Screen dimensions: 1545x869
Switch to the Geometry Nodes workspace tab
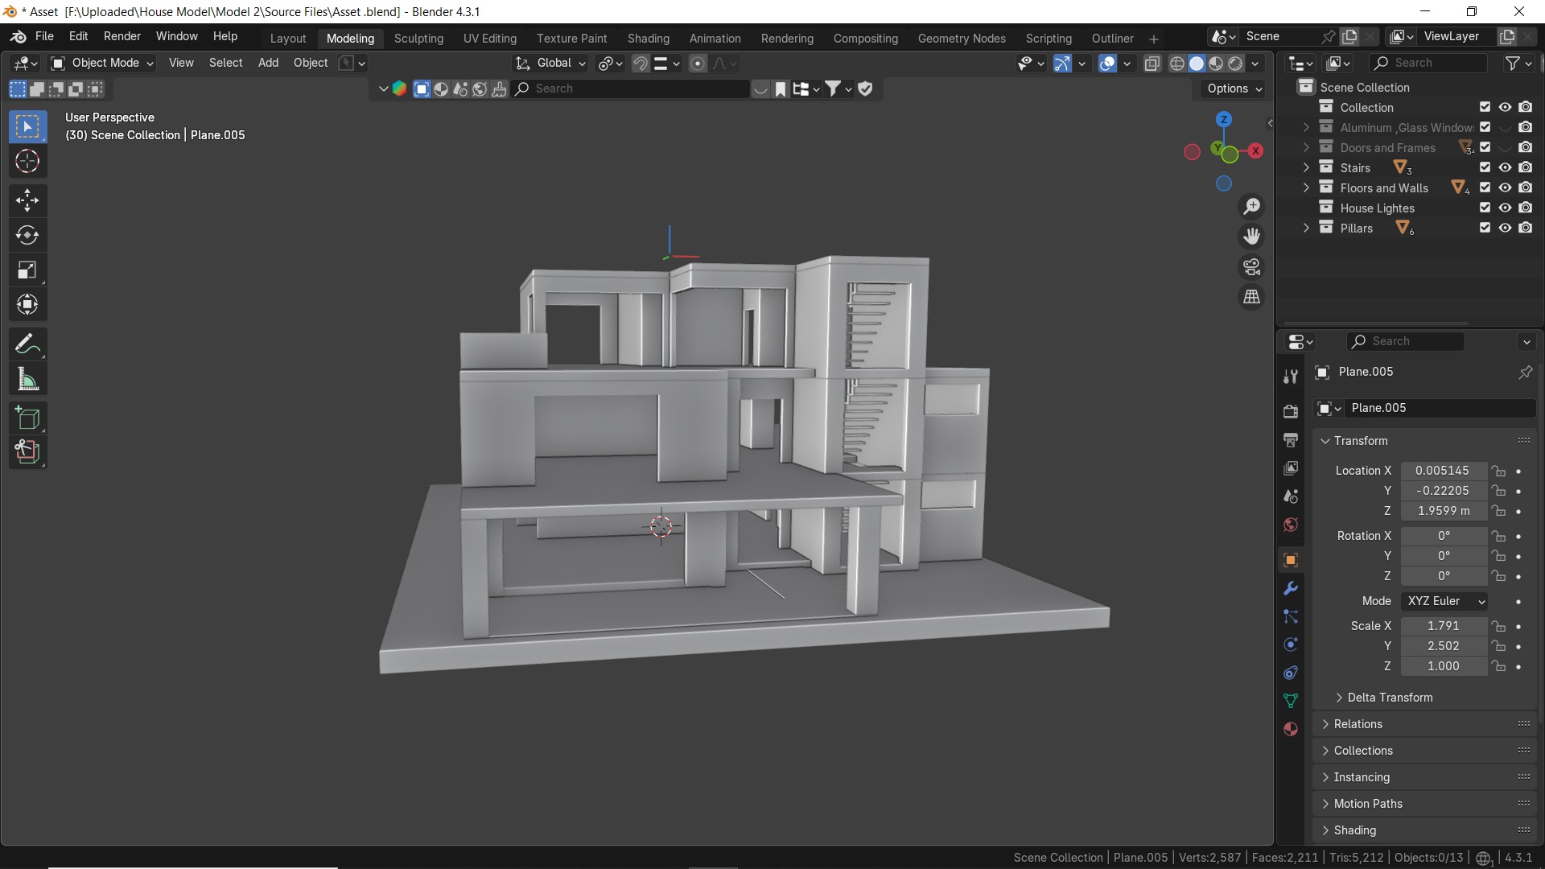point(962,39)
